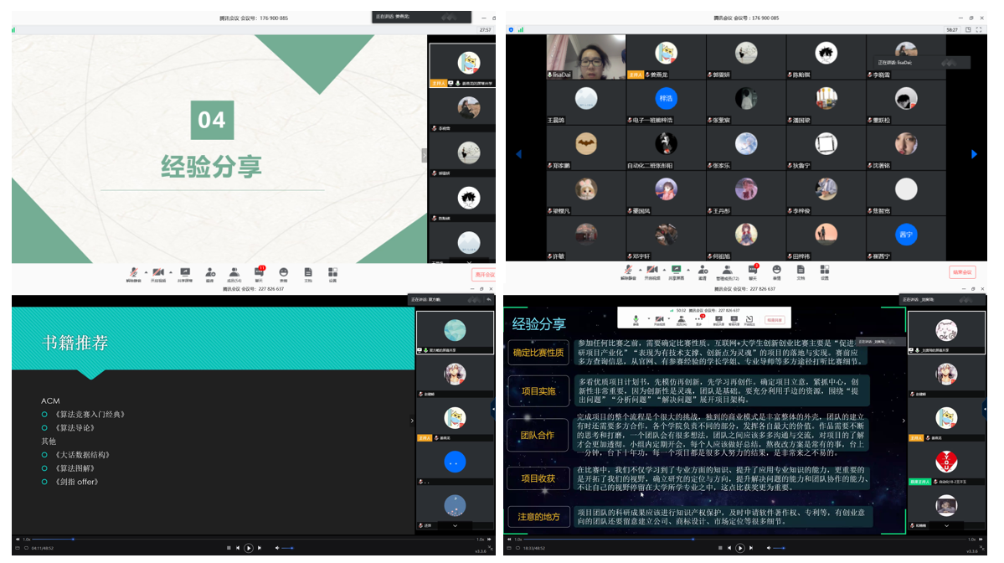
Task: Open Share Screen in the top-left meeting toolbar
Action: point(185,274)
